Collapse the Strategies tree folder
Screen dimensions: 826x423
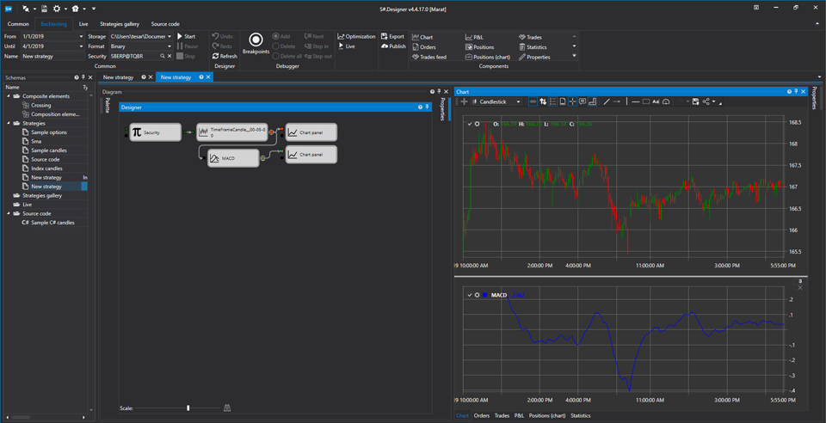(x=9, y=123)
